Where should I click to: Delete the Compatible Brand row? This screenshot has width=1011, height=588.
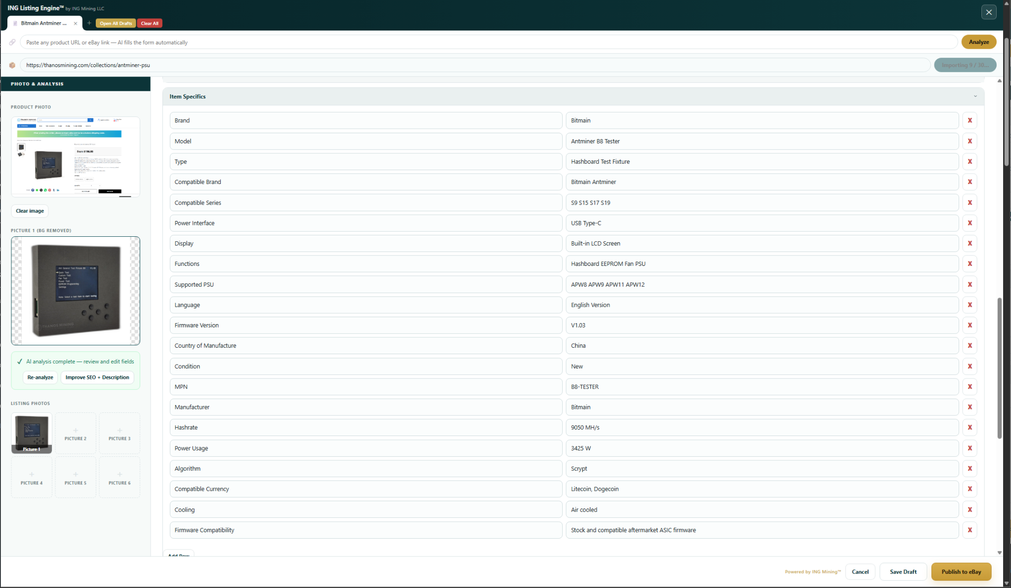pyautogui.click(x=970, y=182)
